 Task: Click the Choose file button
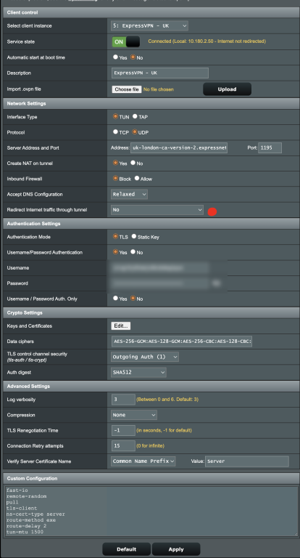pos(127,89)
